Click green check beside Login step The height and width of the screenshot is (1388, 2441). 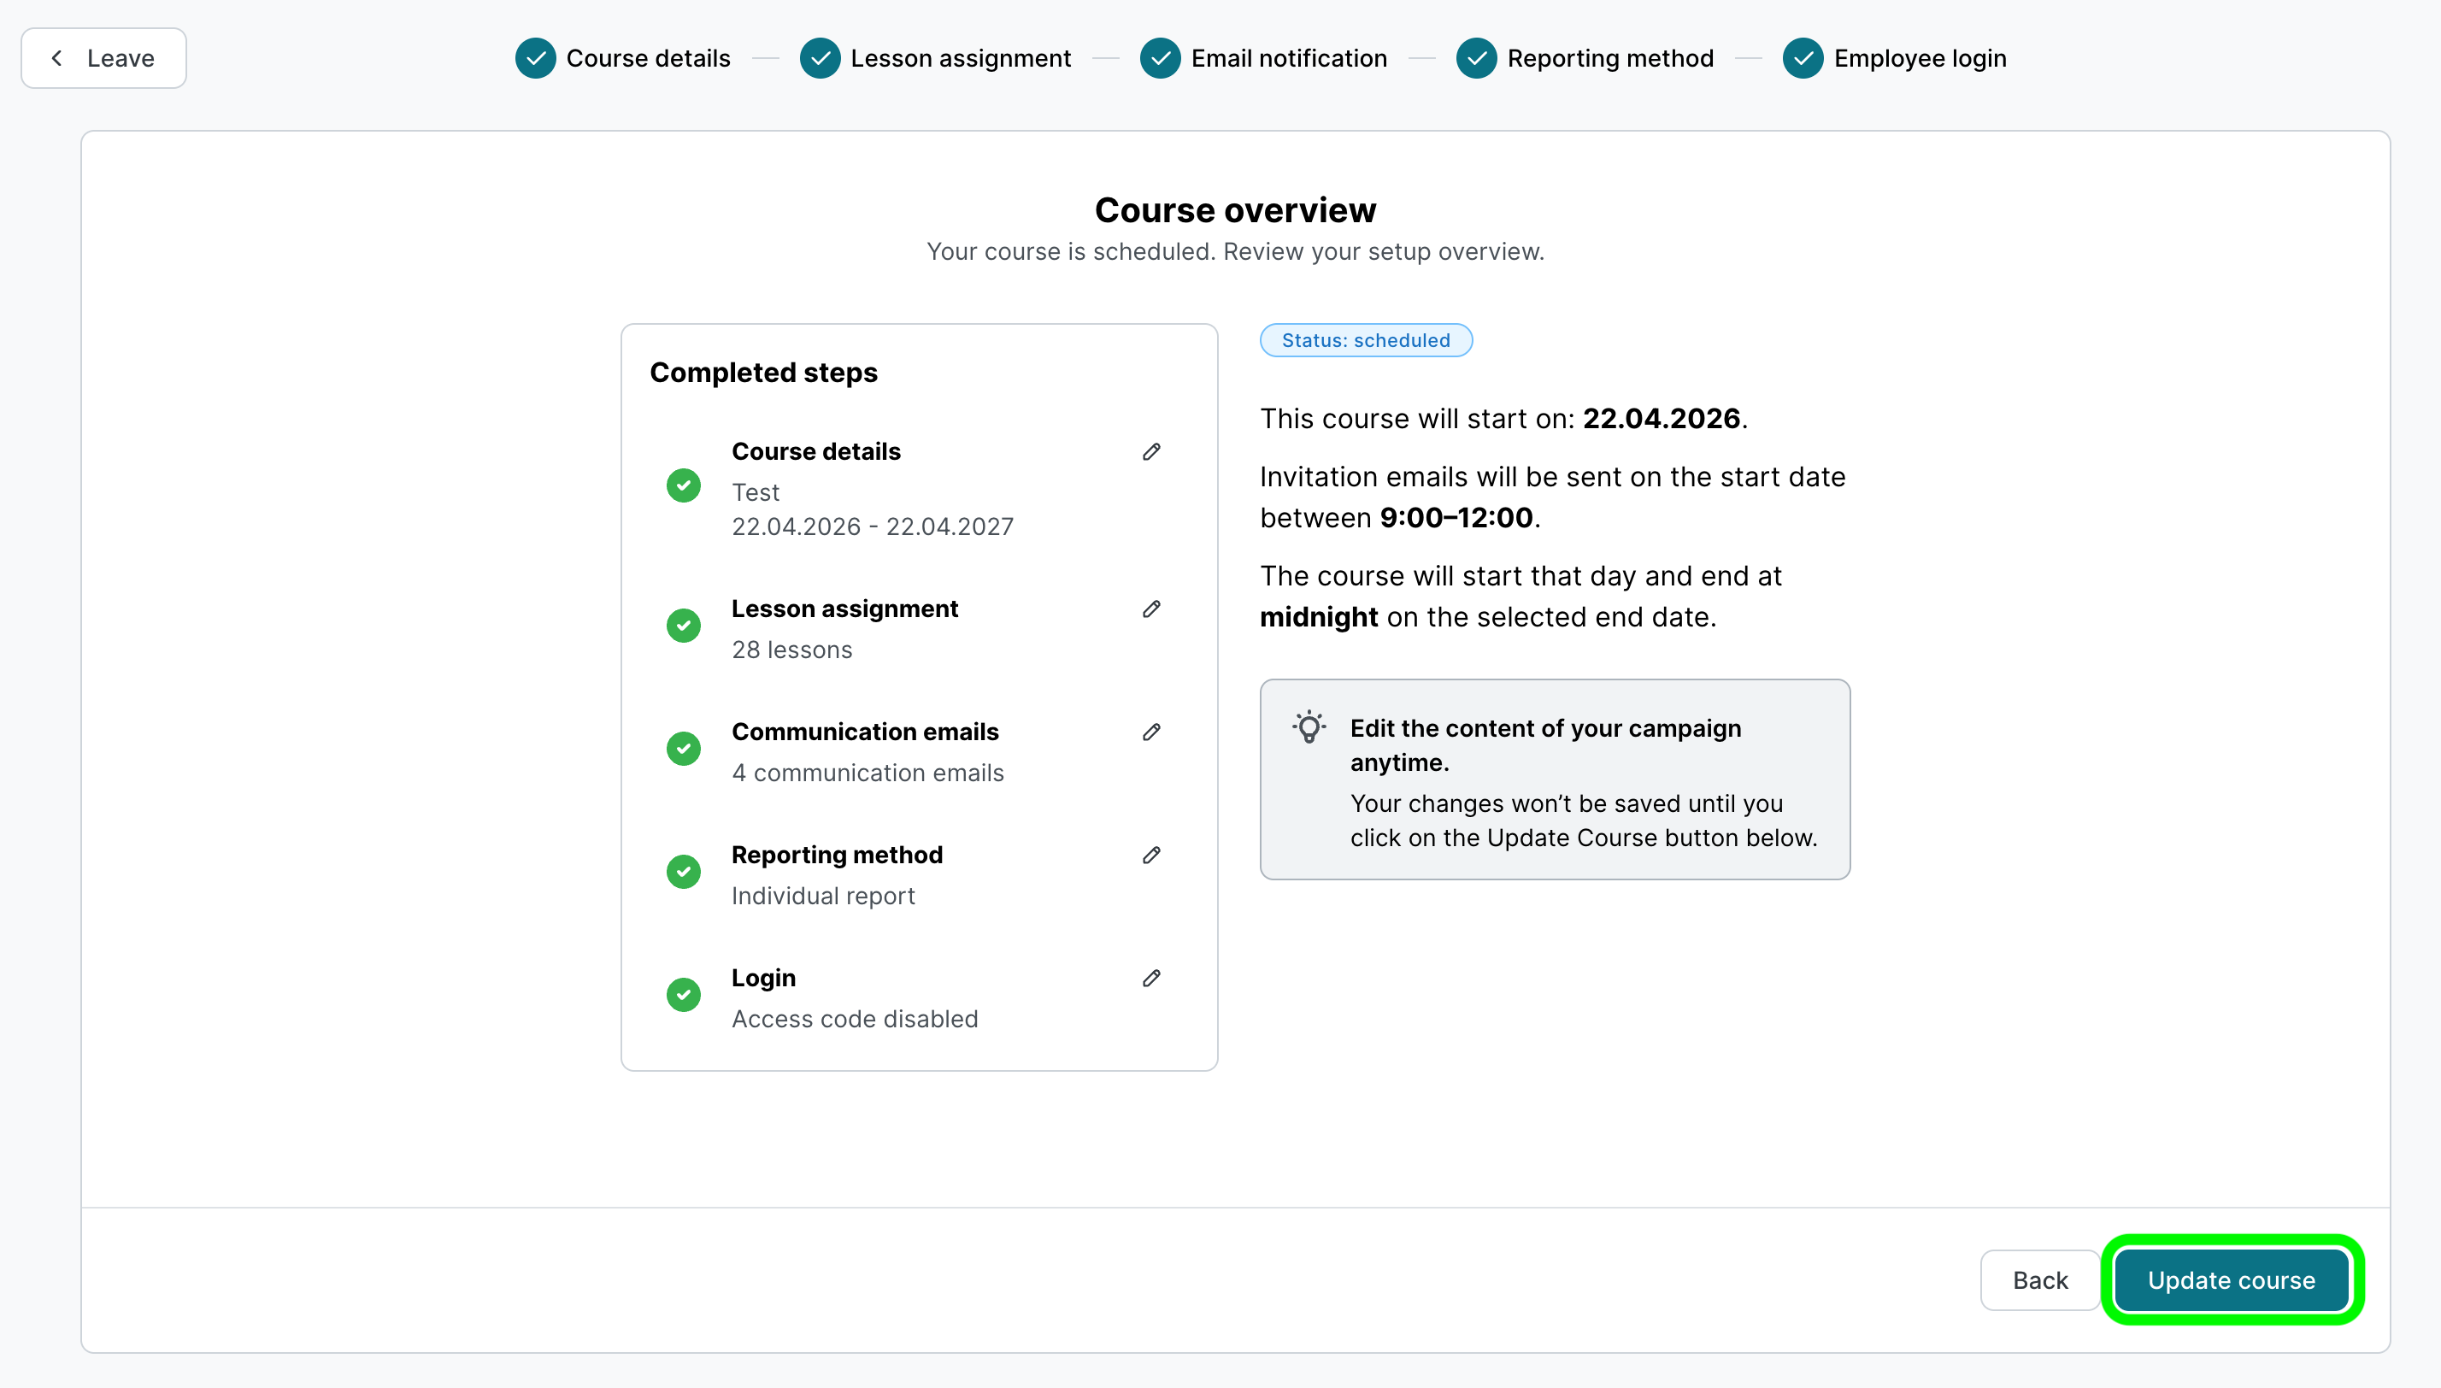[x=682, y=995]
